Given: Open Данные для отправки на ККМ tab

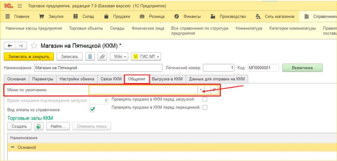Looking at the screenshot, I should click(217, 79).
